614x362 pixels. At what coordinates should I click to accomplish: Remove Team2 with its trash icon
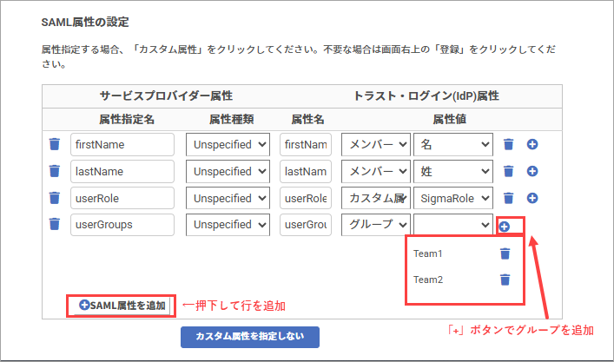(505, 280)
